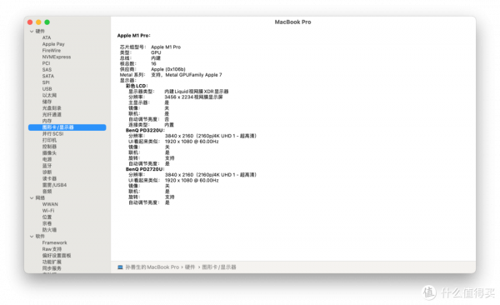Open 偏好设置面板 in the sidebar
The width and height of the screenshot is (500, 305).
(x=57, y=255)
